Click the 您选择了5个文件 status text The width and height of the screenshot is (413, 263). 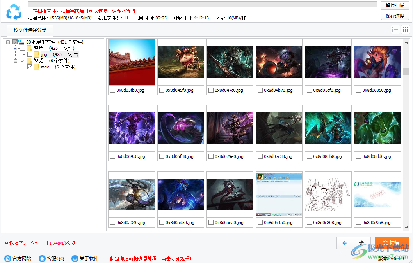(40, 243)
